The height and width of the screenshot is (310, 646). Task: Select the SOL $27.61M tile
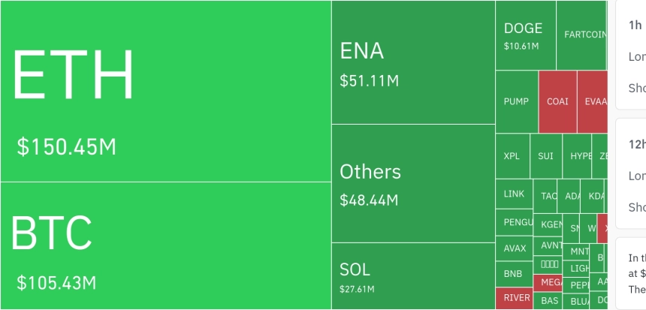(413, 275)
